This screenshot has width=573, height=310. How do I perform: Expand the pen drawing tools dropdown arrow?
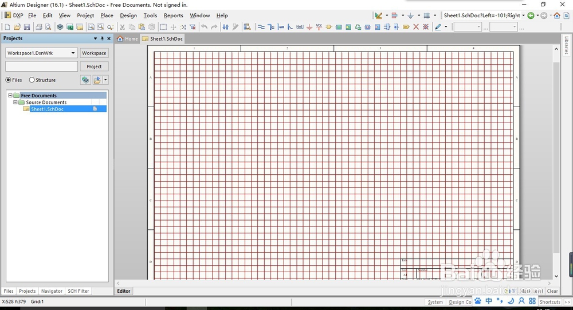point(446,27)
